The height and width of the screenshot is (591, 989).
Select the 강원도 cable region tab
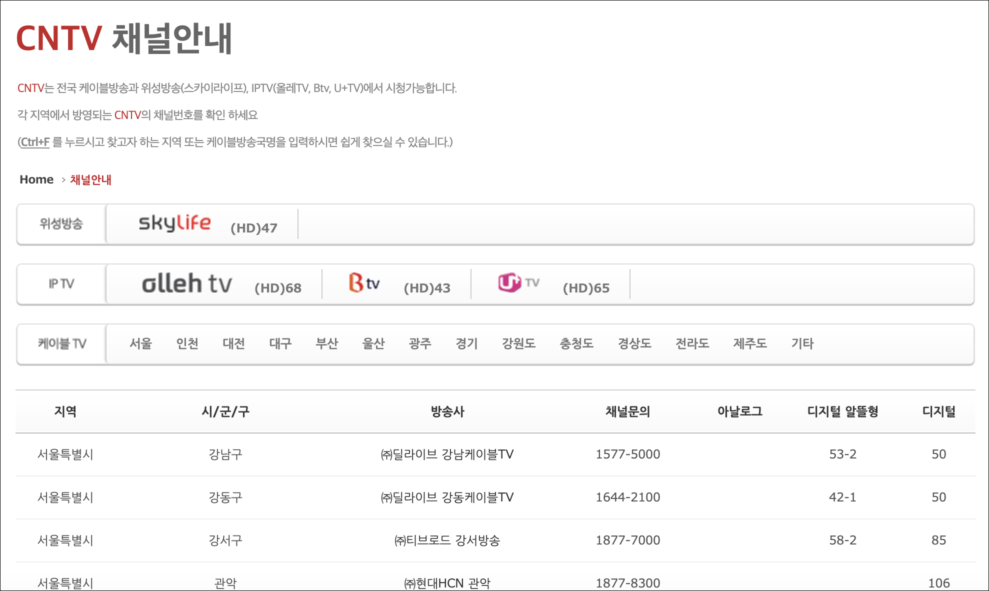click(518, 343)
